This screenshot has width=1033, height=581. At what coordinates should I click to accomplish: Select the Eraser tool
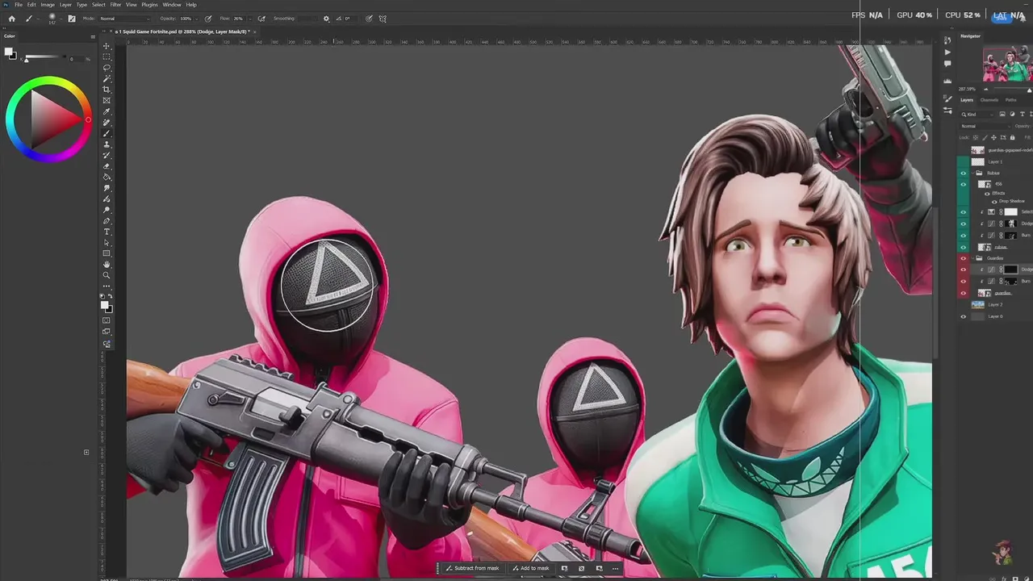pyautogui.click(x=107, y=166)
